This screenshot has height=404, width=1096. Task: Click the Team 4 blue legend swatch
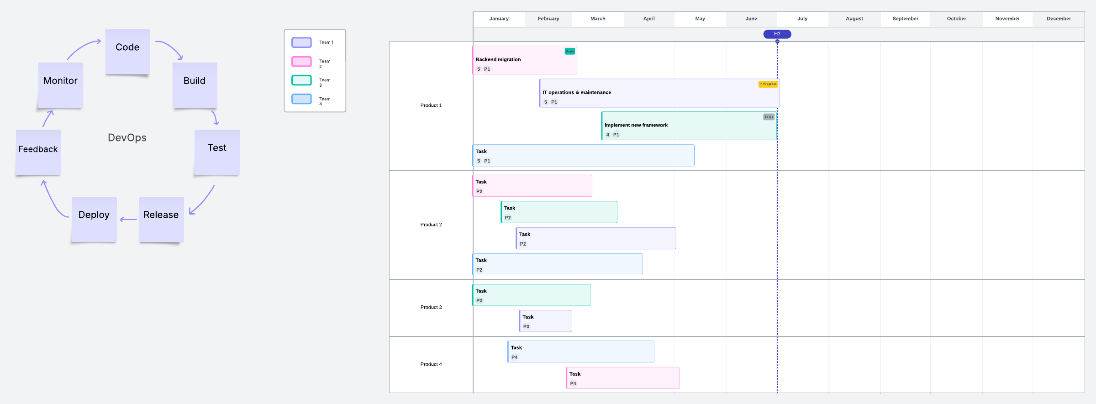click(x=301, y=99)
